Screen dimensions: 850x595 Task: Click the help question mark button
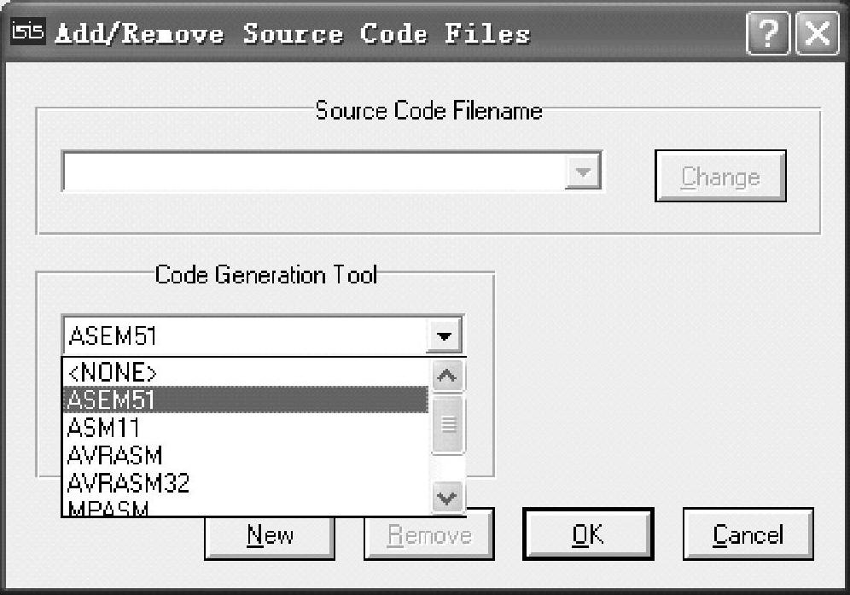click(x=767, y=33)
